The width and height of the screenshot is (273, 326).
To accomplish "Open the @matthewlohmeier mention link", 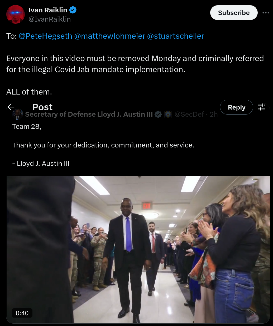I will (110, 36).
